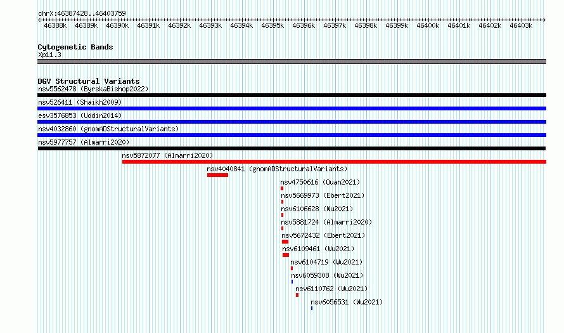Viewport: 564px width, 333px height.
Task: Click the gray Xp11.3 cytogenetic band bar
Action: (292, 62)
